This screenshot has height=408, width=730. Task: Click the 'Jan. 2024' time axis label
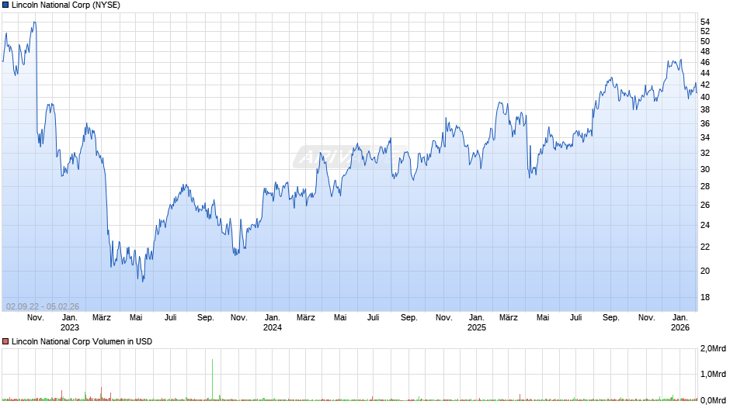(x=273, y=323)
